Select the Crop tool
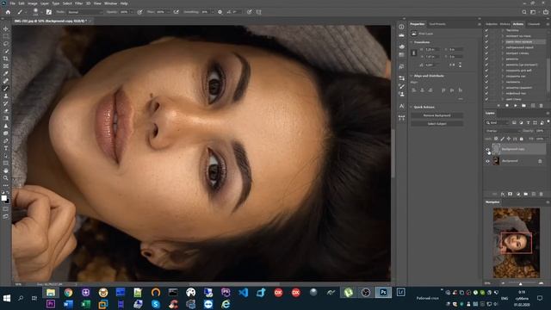Viewport: 551px width, 310px height. (x=6, y=59)
